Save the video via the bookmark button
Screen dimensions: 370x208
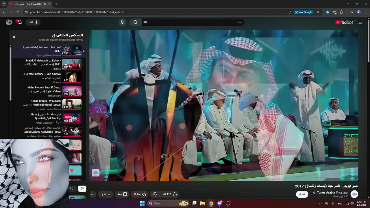(x=123, y=194)
